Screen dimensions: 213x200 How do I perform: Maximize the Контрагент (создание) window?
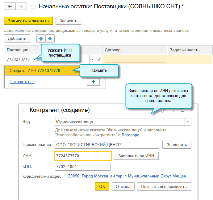point(182,110)
